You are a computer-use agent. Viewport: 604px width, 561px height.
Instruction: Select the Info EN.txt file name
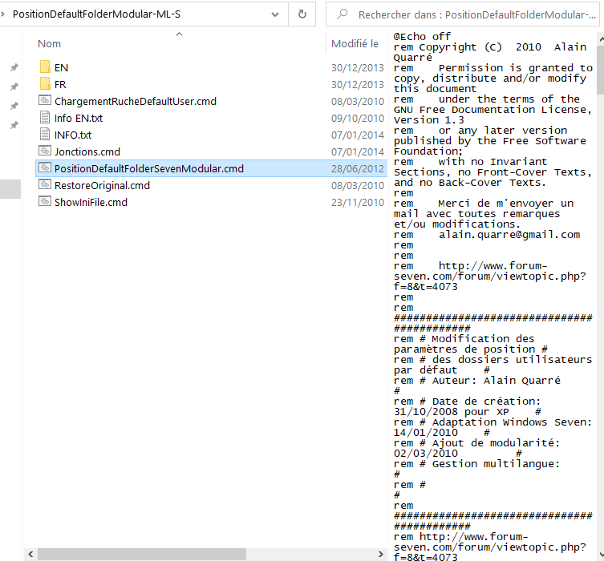point(79,118)
